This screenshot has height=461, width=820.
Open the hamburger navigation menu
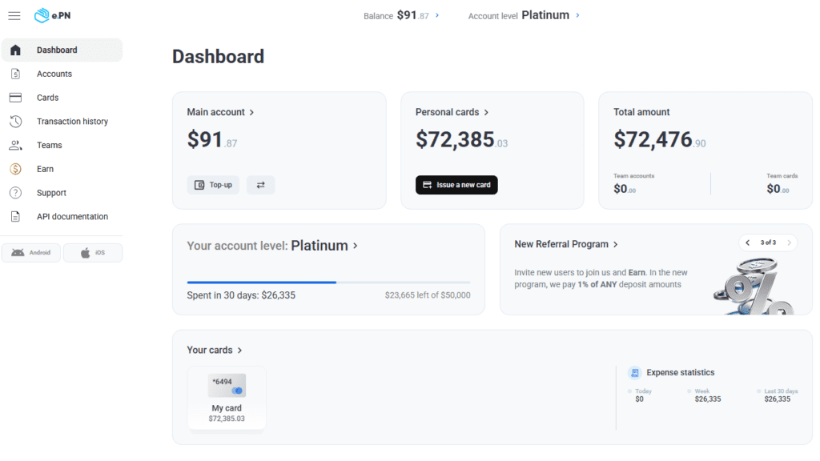pos(14,15)
